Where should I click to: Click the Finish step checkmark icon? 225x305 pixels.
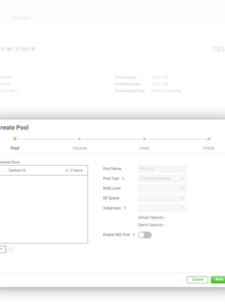[209, 139]
